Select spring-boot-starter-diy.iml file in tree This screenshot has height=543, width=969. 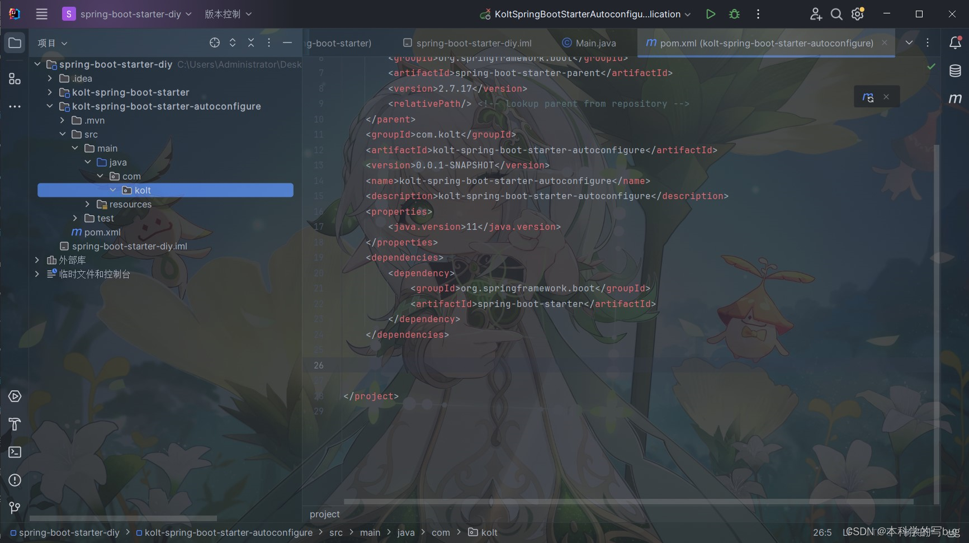tap(124, 246)
